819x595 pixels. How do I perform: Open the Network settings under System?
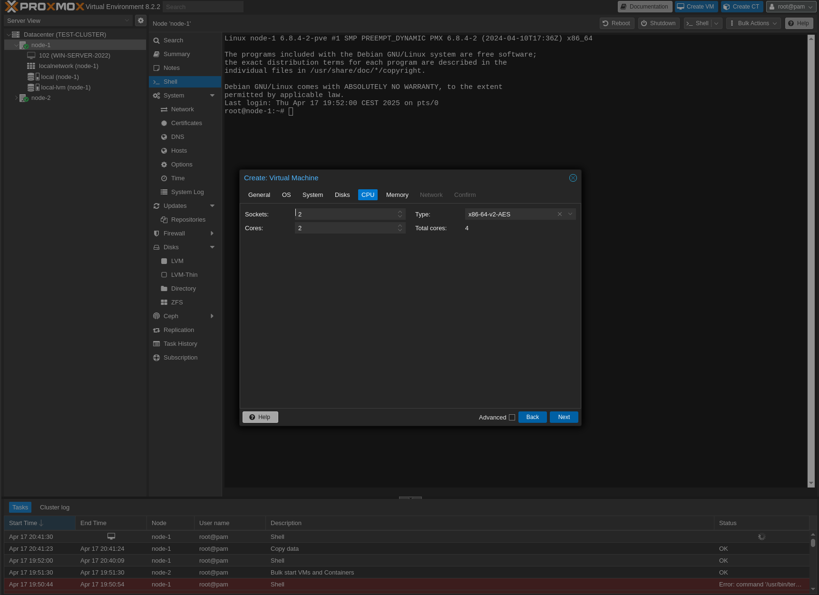point(182,109)
